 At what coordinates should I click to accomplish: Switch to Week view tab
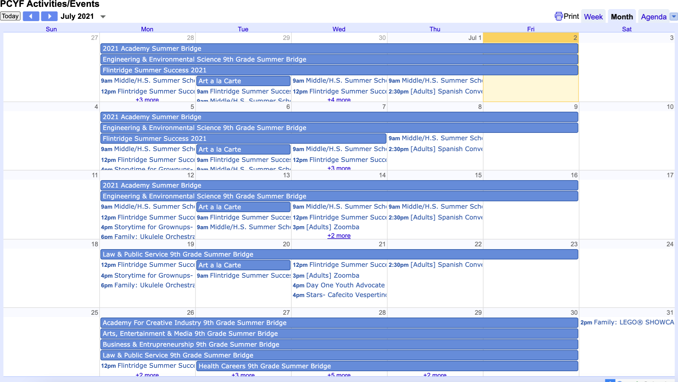[593, 17]
